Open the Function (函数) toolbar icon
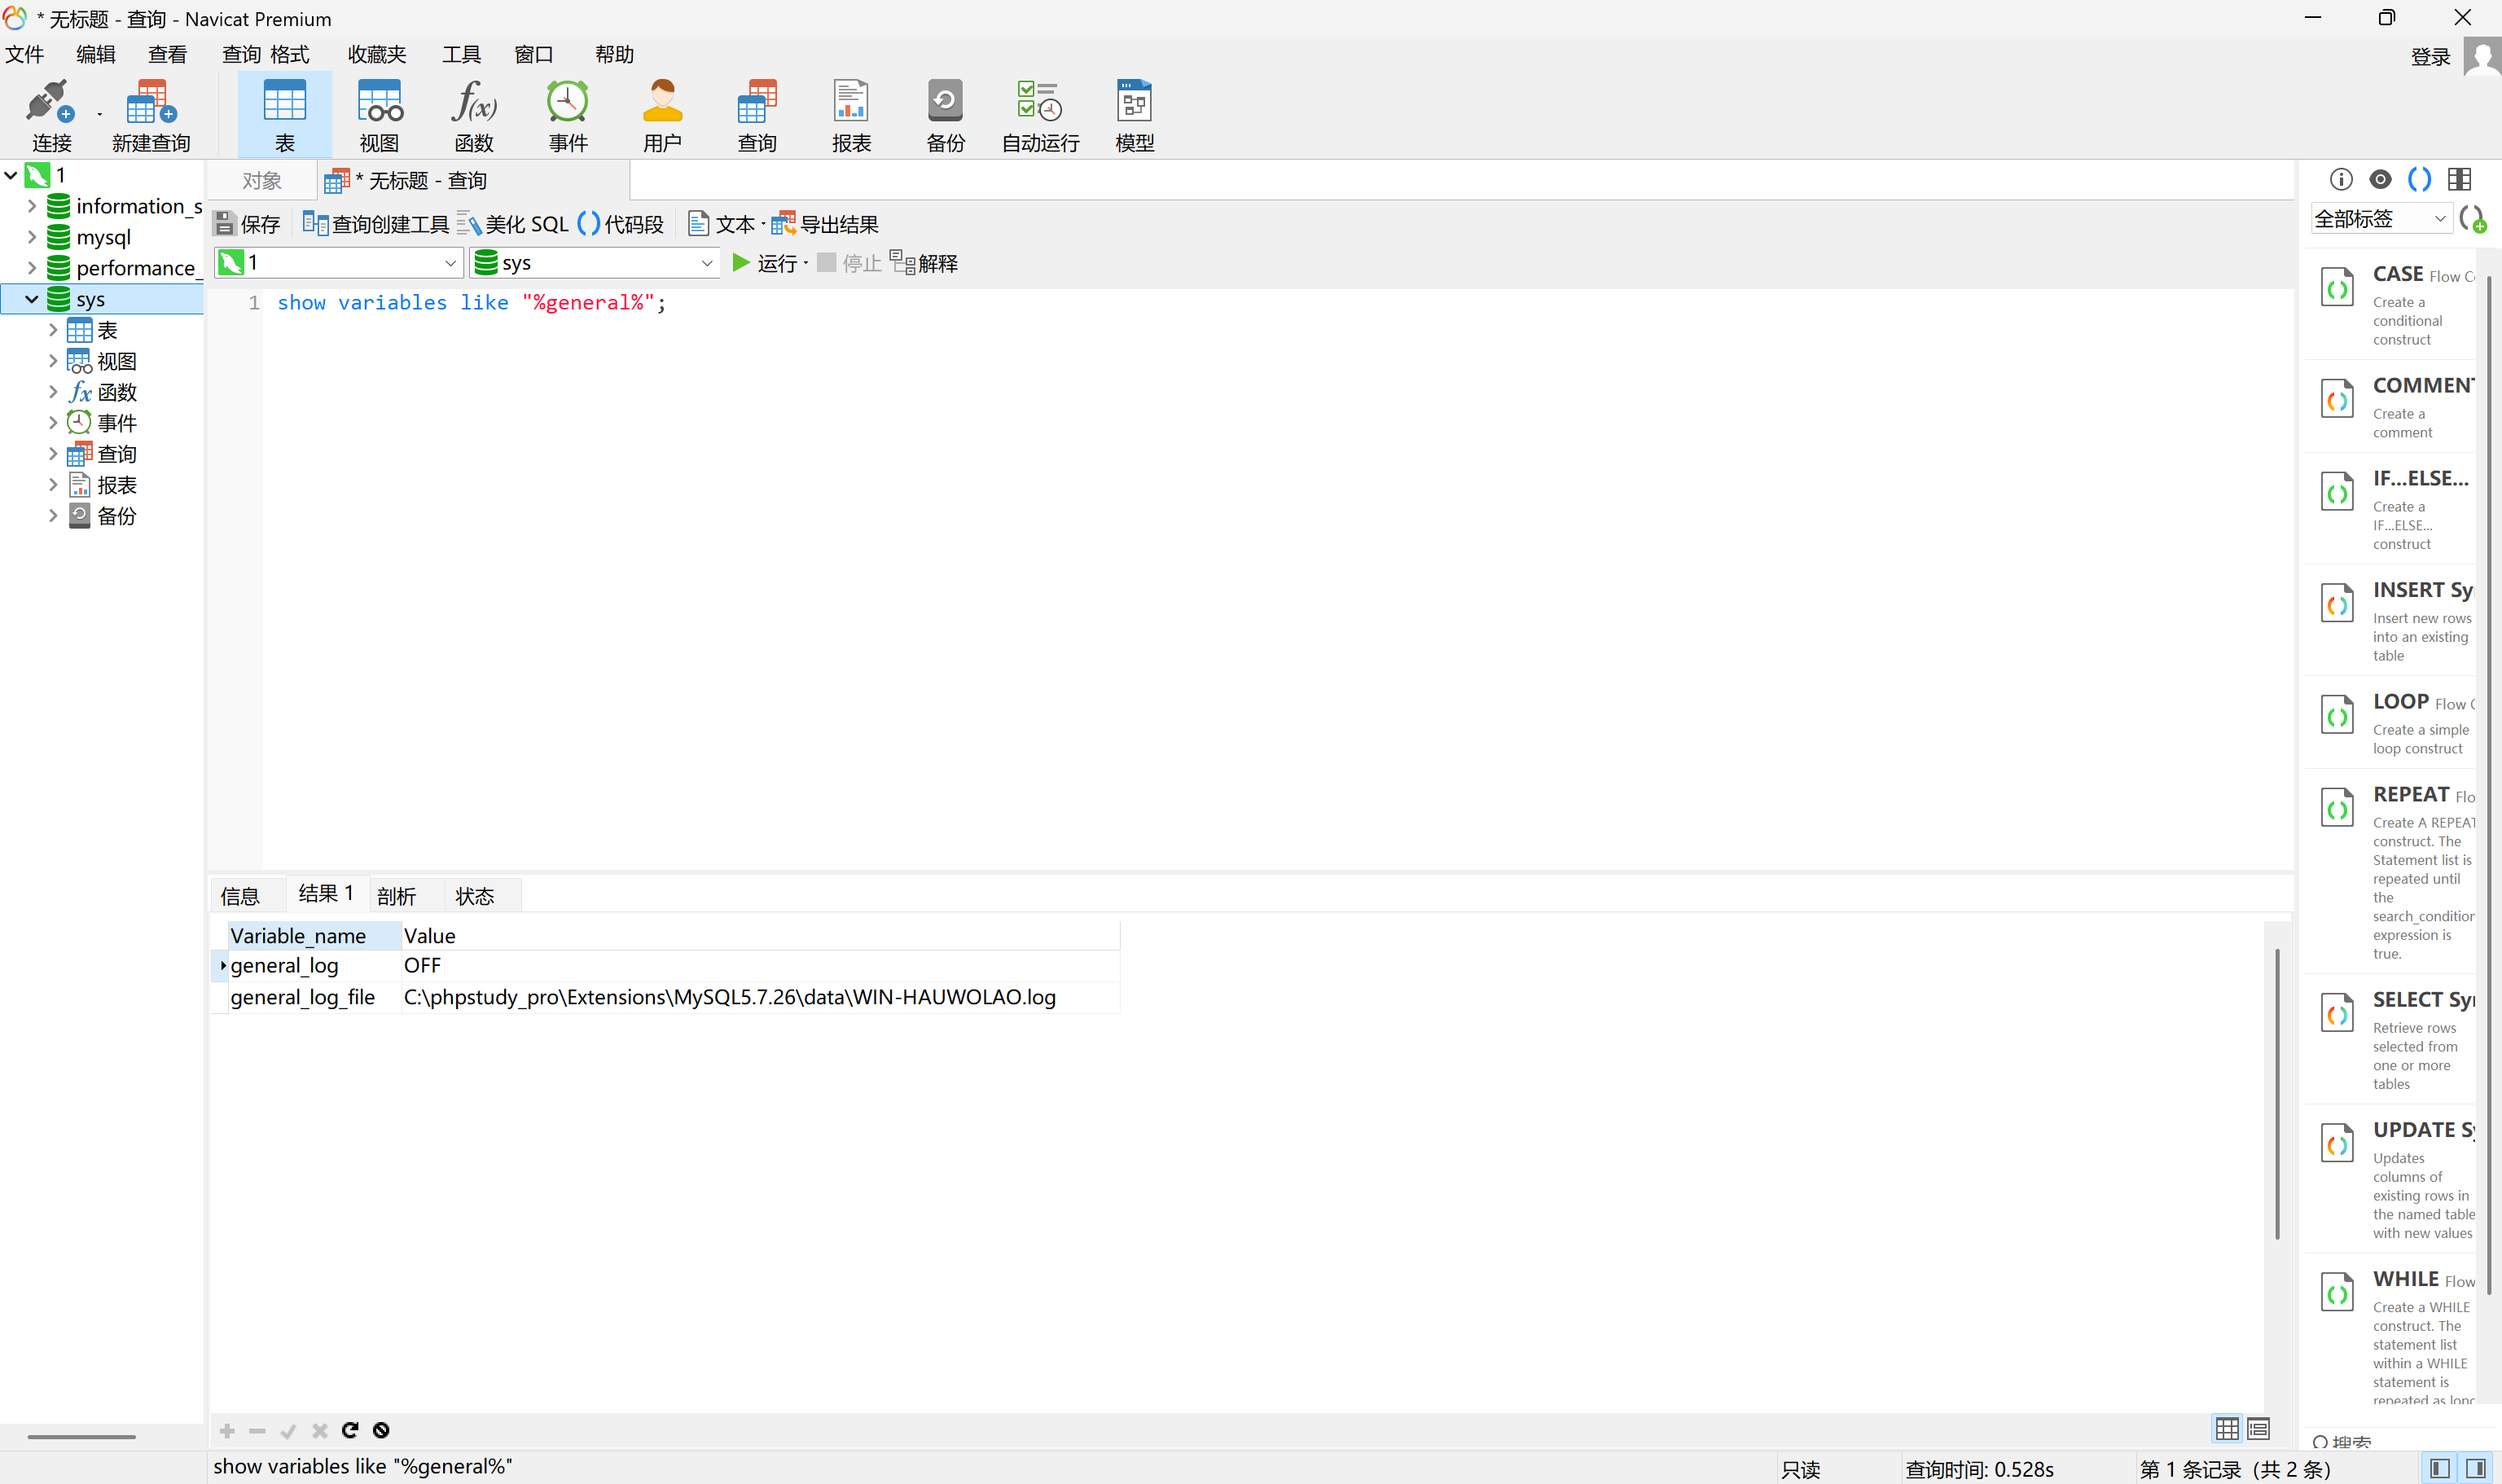This screenshot has width=2502, height=1484. point(473,103)
